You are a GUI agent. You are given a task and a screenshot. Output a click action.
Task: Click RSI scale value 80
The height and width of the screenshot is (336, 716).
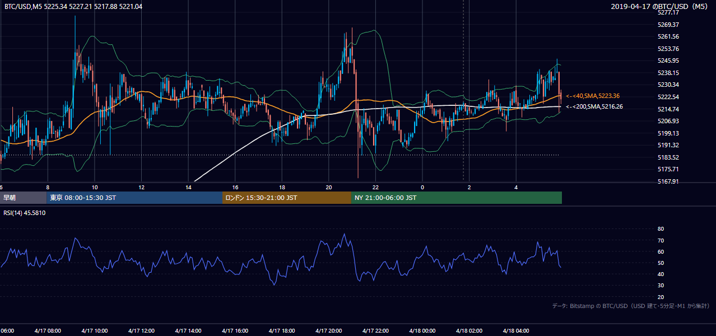coord(661,229)
